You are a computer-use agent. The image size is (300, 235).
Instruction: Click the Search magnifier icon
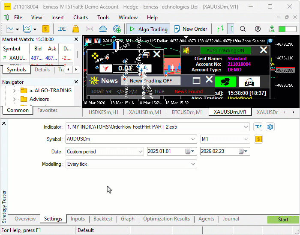(243, 29)
